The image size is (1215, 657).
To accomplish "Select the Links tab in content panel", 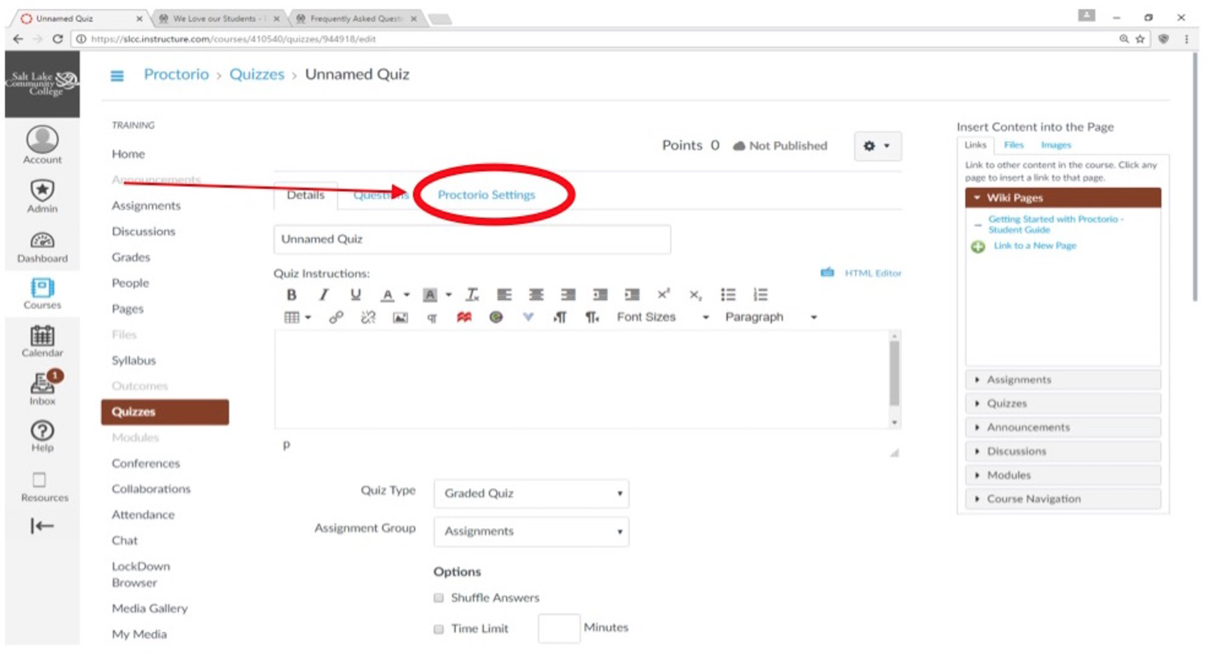I will 975,145.
